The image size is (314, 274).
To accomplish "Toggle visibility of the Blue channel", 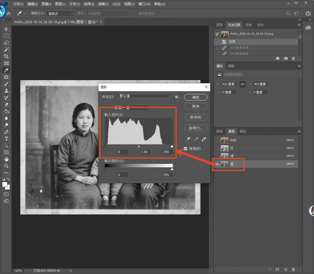I will click(x=217, y=164).
